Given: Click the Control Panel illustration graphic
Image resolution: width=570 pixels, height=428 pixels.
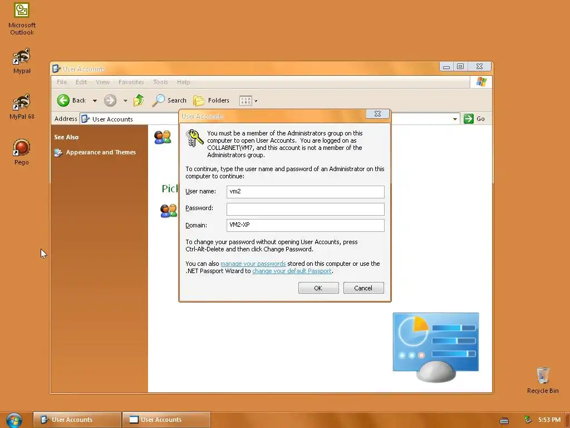Looking at the screenshot, I should (435, 347).
